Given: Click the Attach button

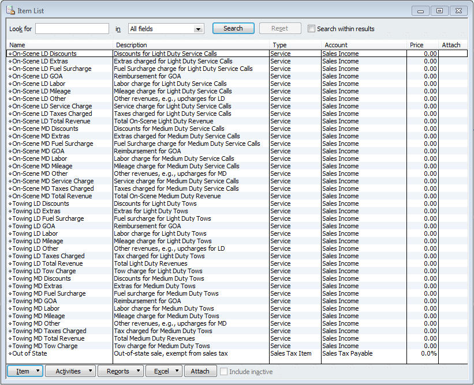Looking at the screenshot, I should [200, 371].
